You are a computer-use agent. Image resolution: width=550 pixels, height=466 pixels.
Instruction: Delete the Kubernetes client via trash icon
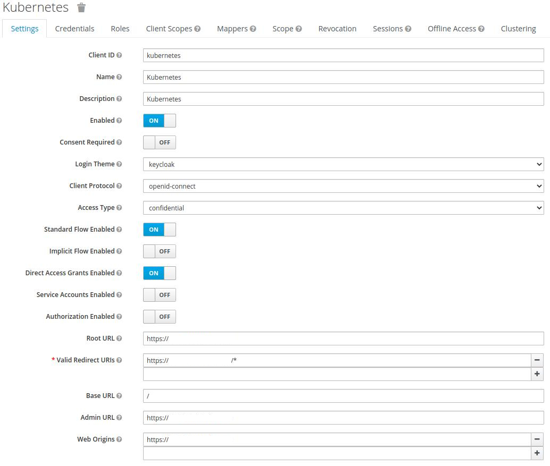(81, 7)
